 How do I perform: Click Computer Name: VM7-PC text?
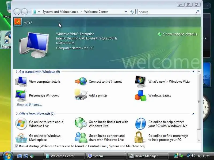pyautogui.click(x=75, y=48)
